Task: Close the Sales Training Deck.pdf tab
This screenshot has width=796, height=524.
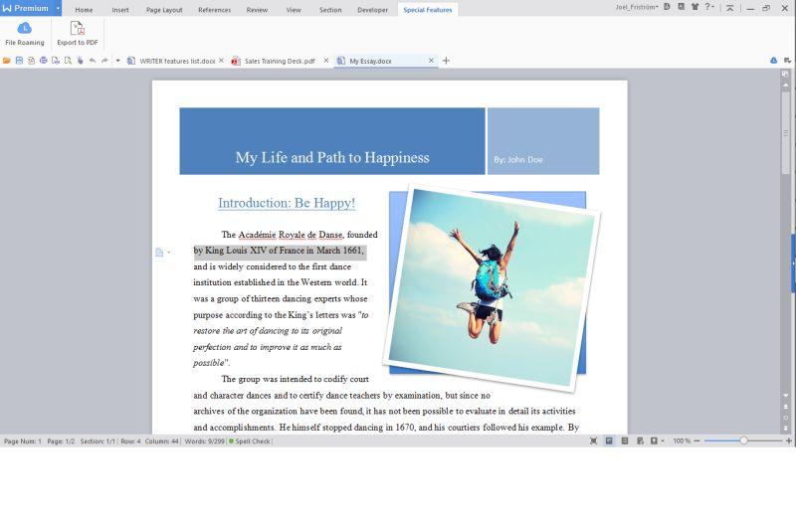Action: 326,61
